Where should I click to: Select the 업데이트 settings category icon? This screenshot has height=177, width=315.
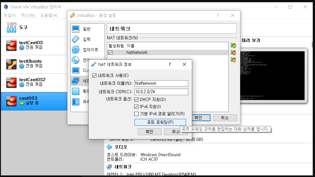[76, 49]
